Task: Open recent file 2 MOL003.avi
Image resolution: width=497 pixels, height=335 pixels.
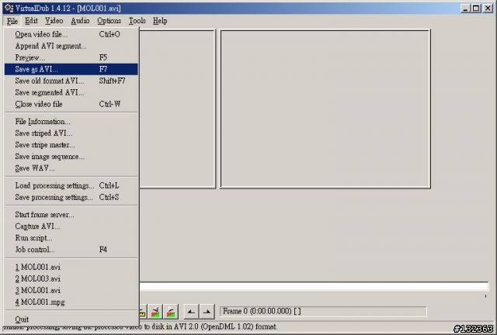Action: 71,279
